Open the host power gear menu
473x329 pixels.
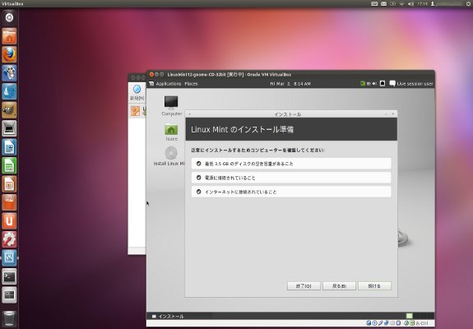point(468,3)
